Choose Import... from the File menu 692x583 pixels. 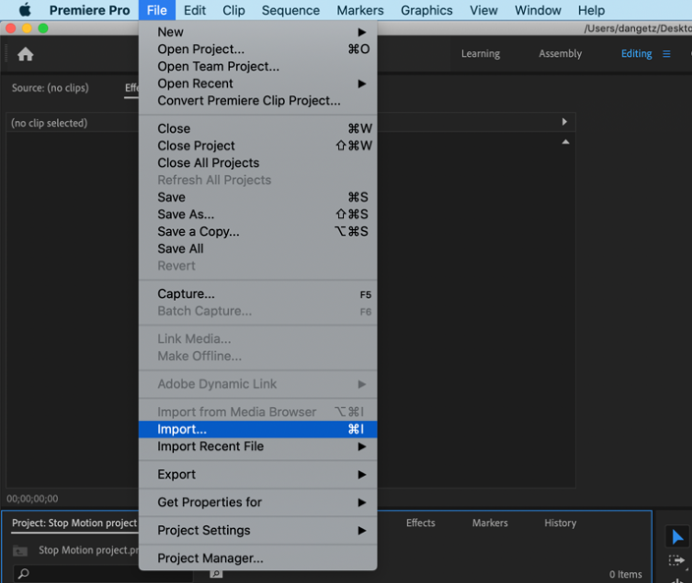tap(258, 430)
